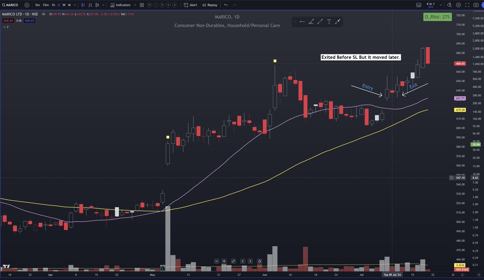This screenshot has width=484, height=280.
Task: Select the horizontal line drawing tool
Action: (302, 22)
